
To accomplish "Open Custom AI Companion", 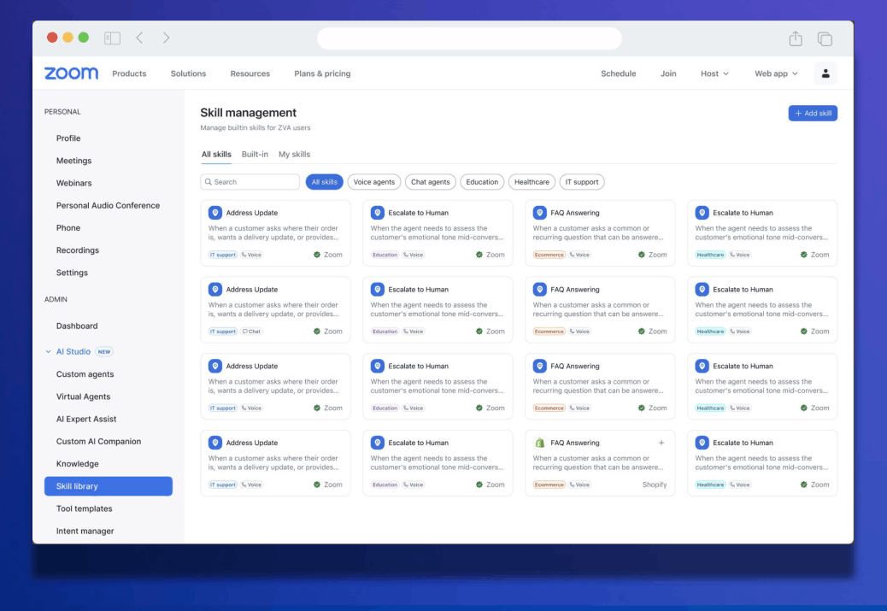I will coord(98,441).
